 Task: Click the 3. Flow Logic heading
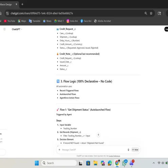pyautogui.click(x=86, y=81)
